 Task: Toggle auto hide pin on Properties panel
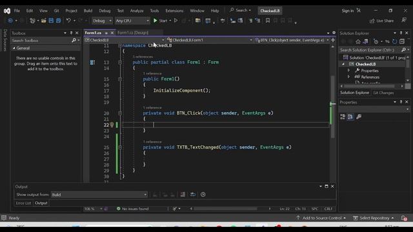(x=401, y=102)
